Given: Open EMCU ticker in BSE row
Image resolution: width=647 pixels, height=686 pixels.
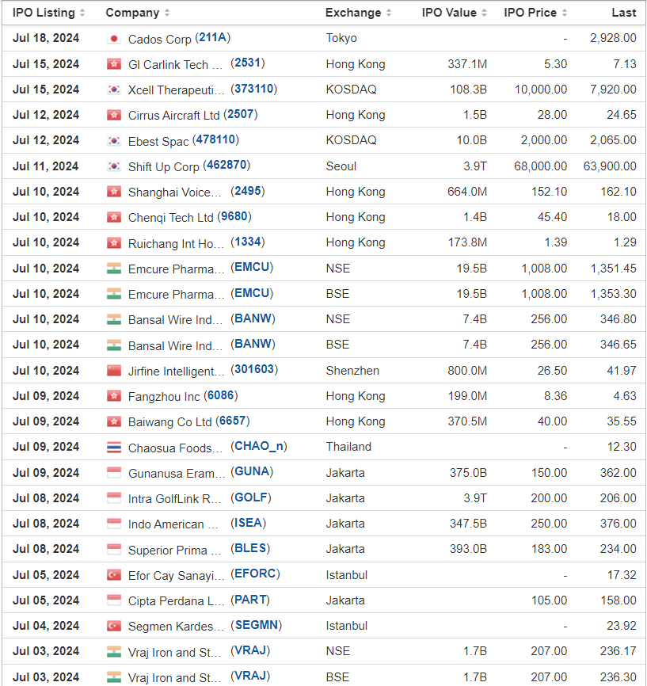Looking at the screenshot, I should [252, 293].
